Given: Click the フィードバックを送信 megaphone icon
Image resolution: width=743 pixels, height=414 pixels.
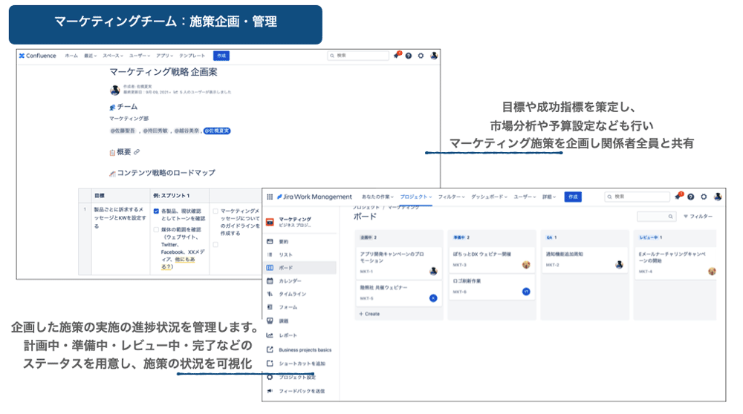Looking at the screenshot, I should click(270, 391).
